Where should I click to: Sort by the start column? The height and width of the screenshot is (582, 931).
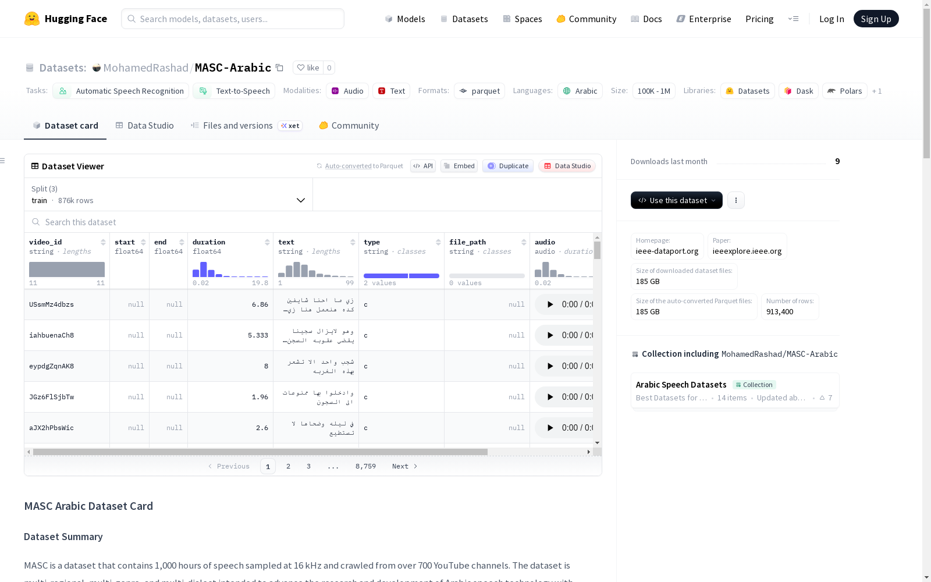click(x=143, y=242)
